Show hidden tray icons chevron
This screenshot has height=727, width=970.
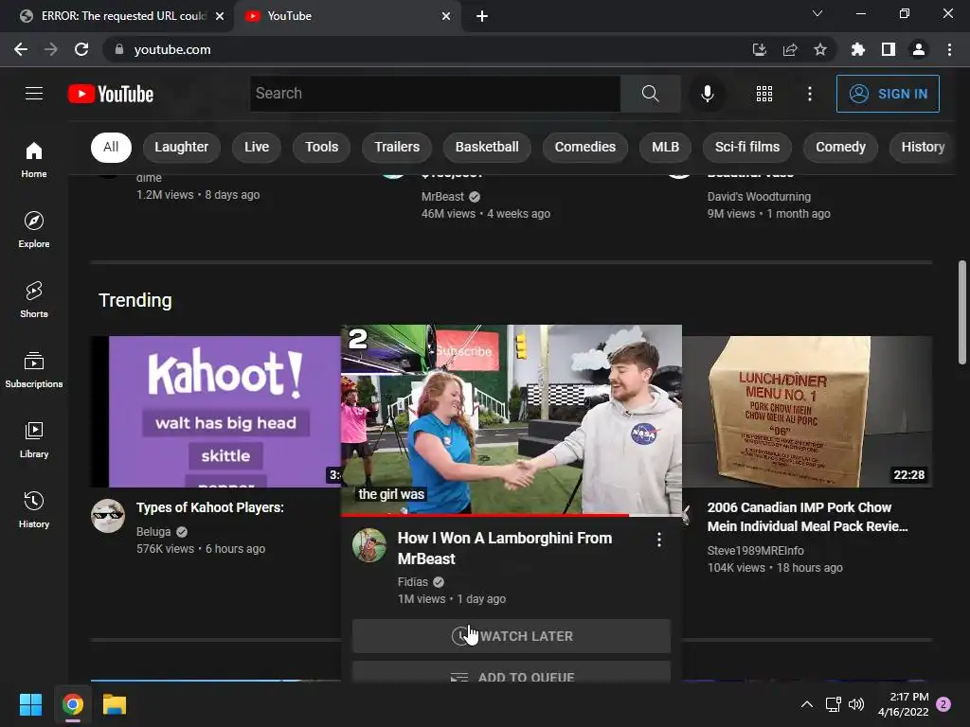point(807,704)
